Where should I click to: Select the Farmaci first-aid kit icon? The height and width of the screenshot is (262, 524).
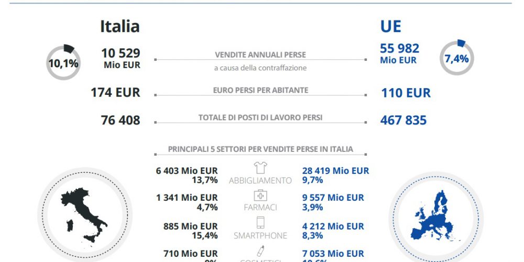260,195
